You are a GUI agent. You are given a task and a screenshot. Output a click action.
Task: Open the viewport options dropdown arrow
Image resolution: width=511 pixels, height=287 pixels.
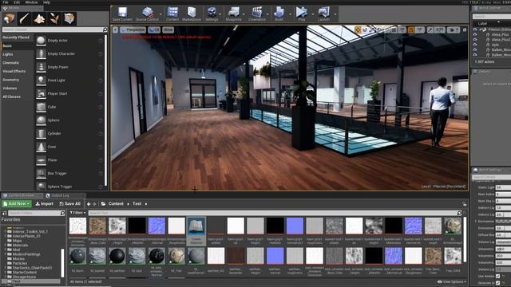click(115, 29)
